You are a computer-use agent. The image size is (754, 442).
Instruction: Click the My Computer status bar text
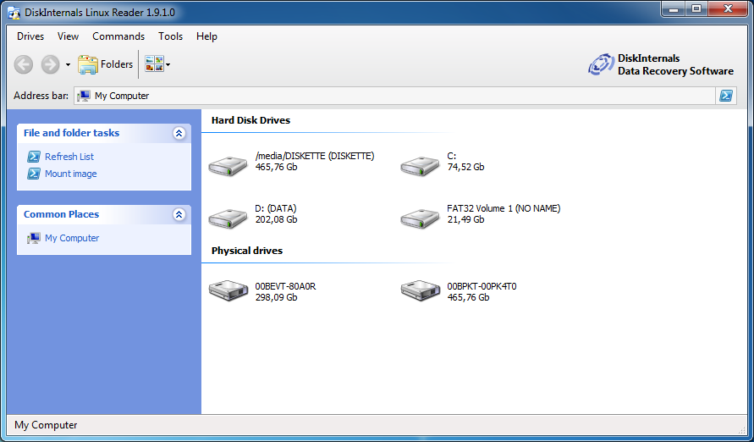(x=46, y=425)
